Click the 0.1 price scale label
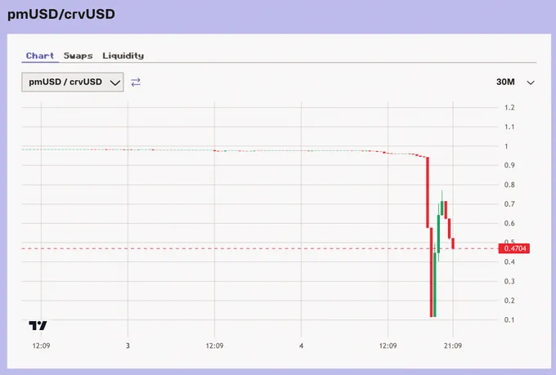Image resolution: width=556 pixels, height=375 pixels. coord(509,319)
